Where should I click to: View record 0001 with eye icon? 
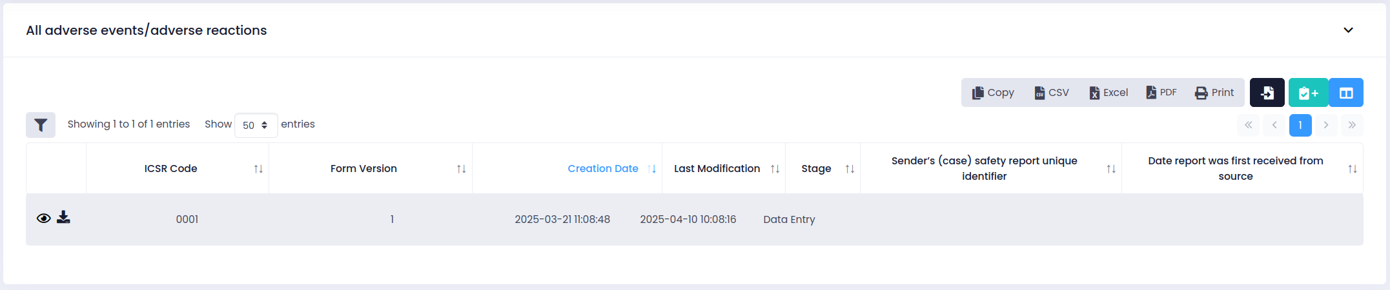tap(44, 218)
